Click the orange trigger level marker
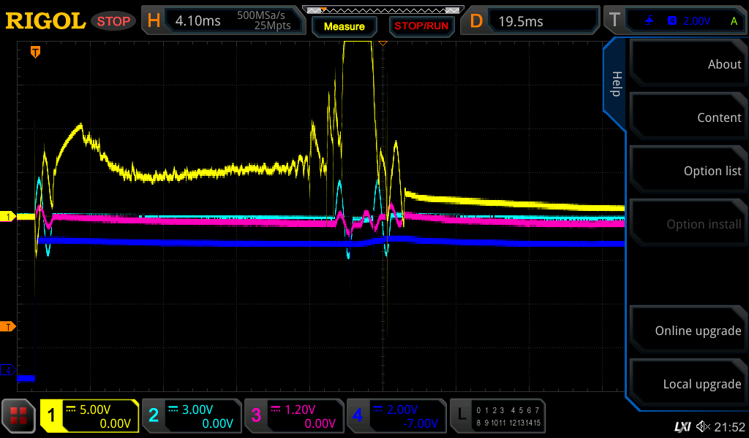 coord(8,326)
